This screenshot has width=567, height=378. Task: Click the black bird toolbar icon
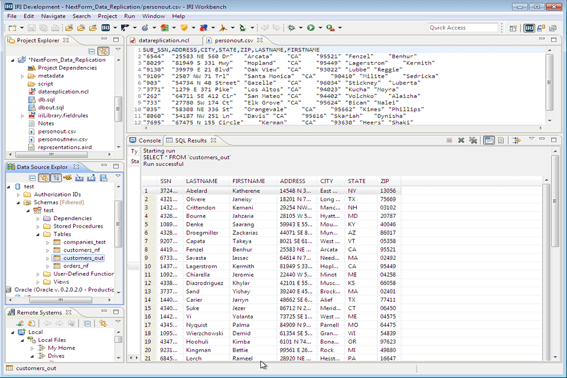[x=125, y=28]
